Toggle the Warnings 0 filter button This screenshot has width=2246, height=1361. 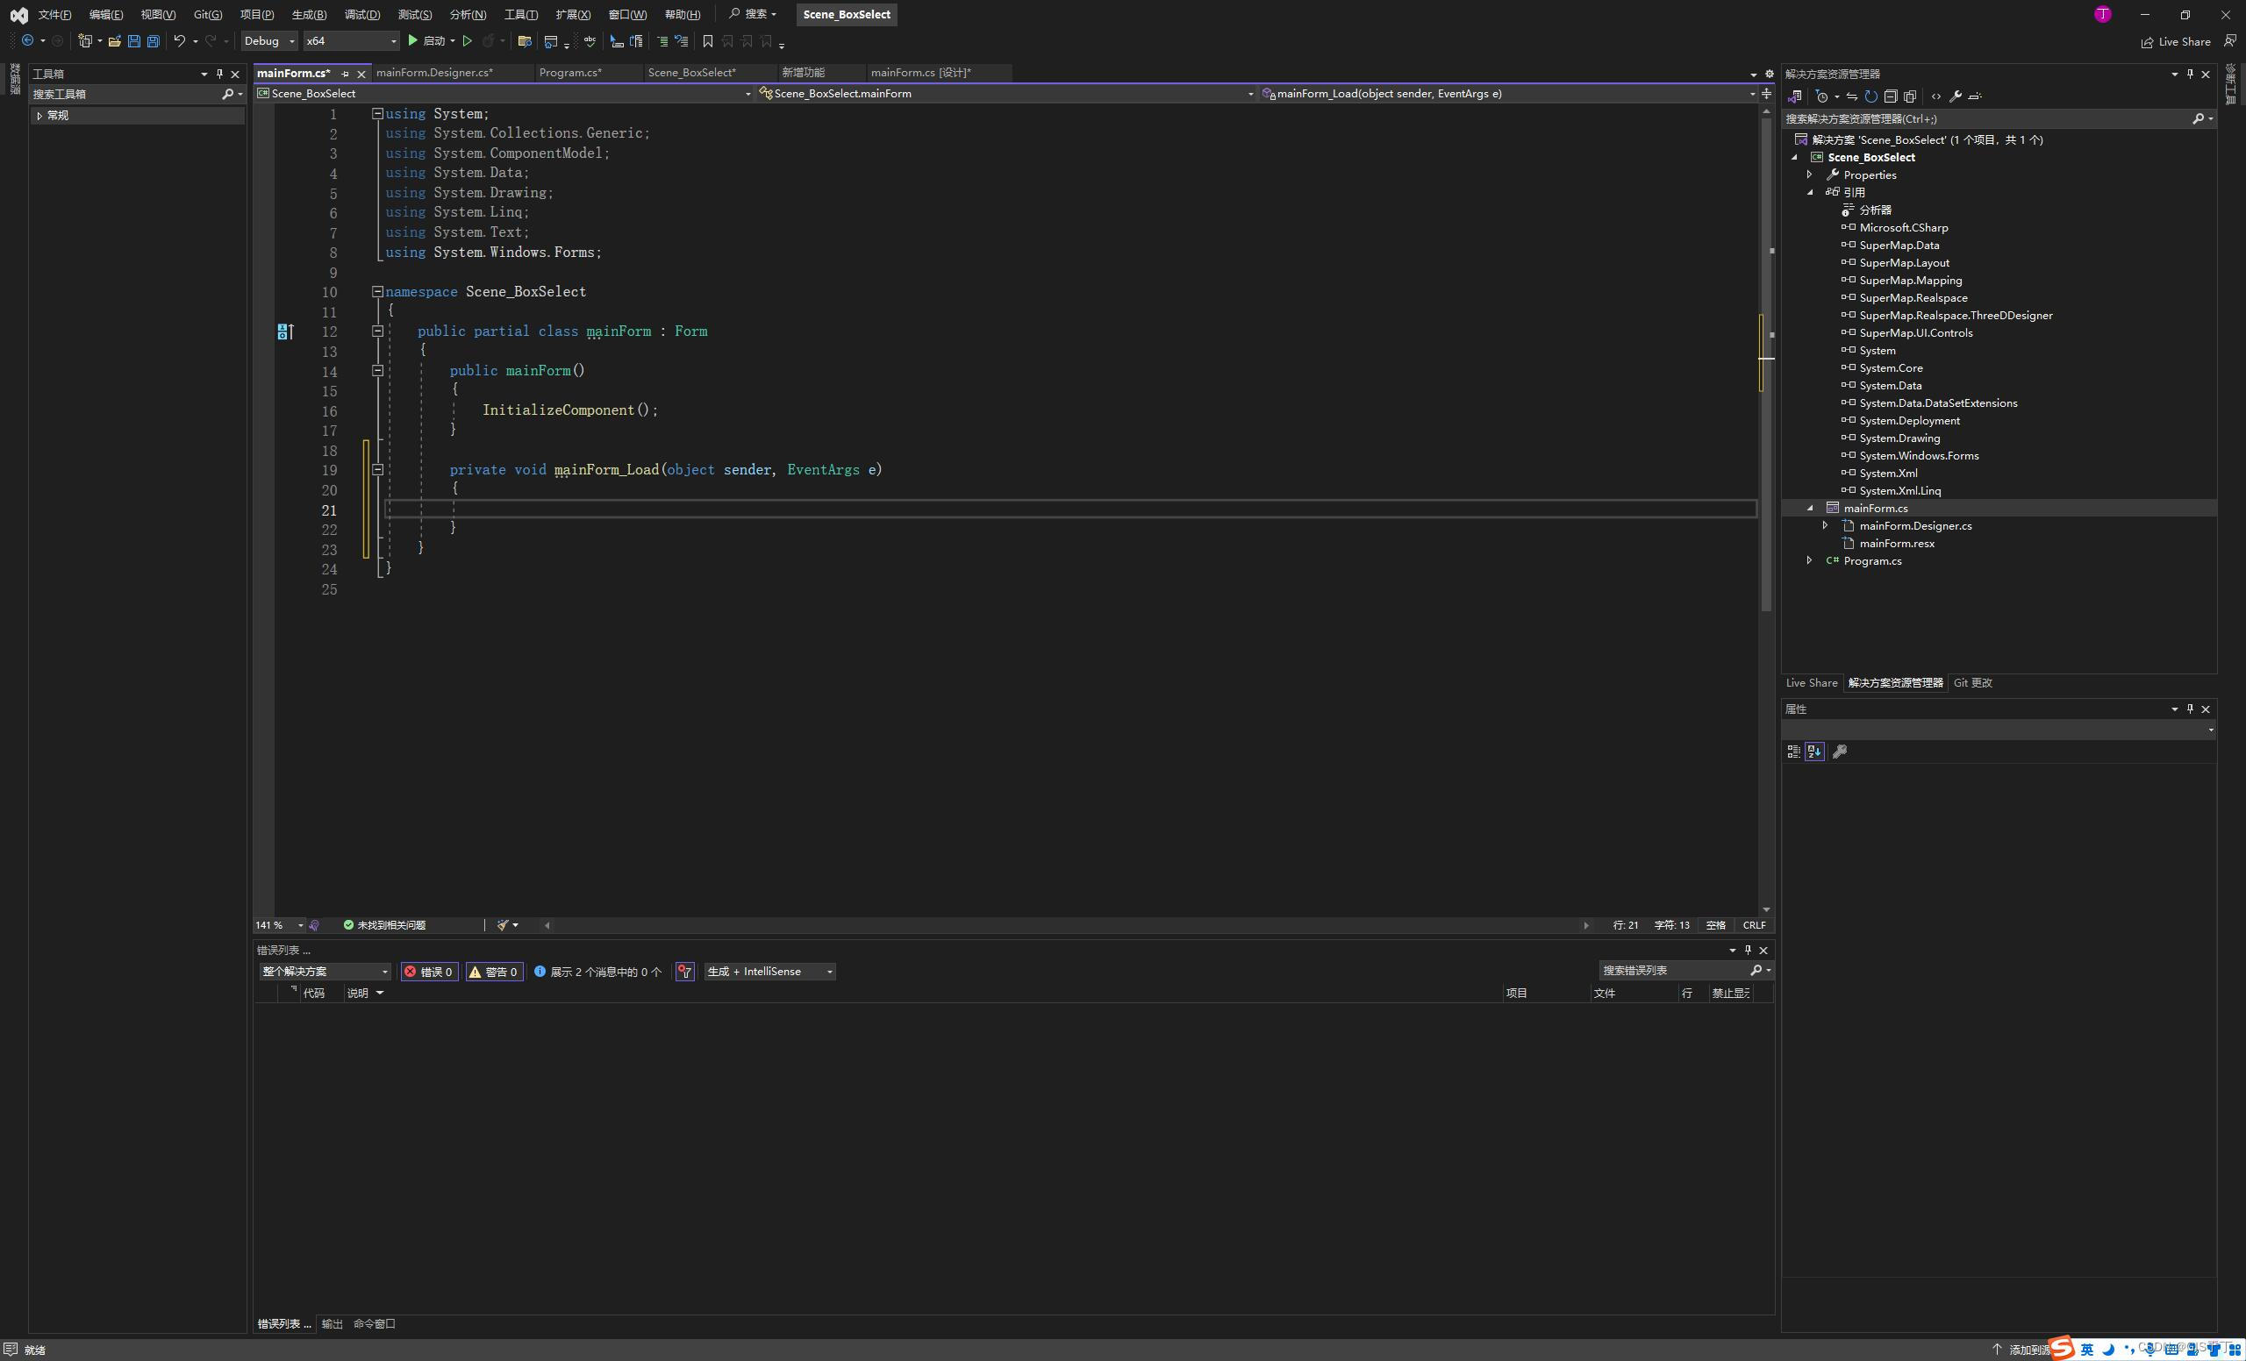coord(494,972)
